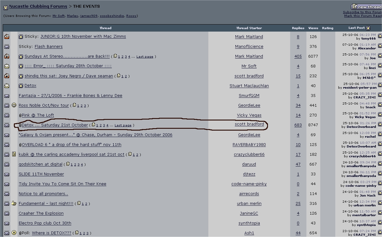
Task: Click smiley post icon beside Ross Noble thread
Action: tap(14, 105)
